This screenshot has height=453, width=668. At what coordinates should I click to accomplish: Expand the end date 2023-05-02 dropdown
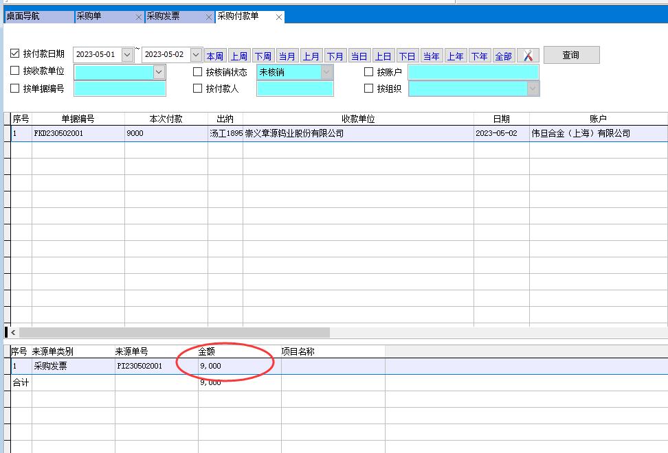[x=196, y=54]
